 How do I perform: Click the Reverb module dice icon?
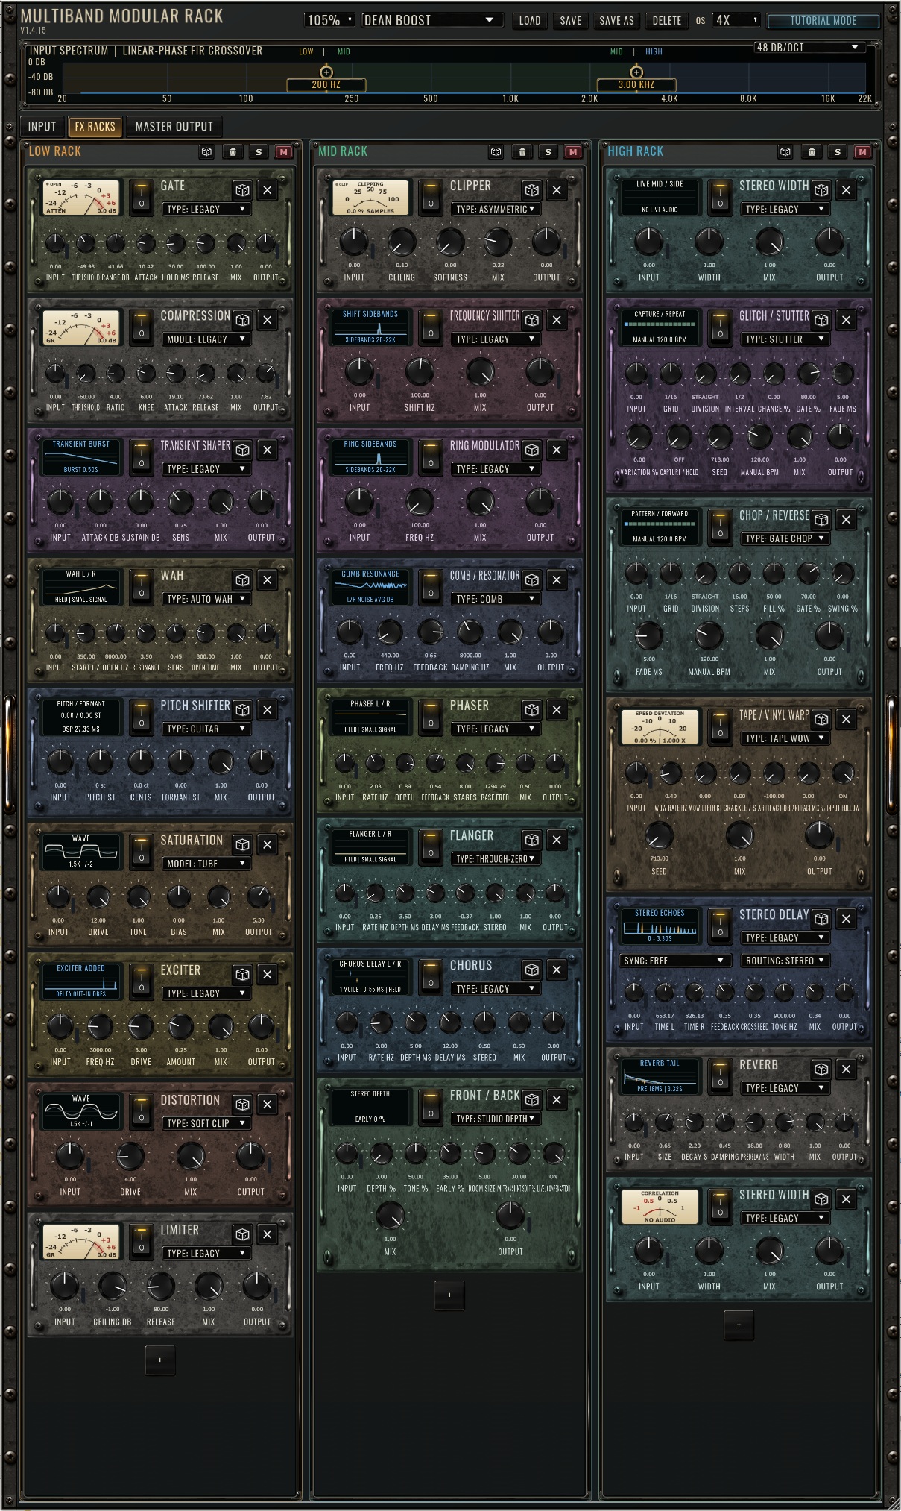(821, 1069)
